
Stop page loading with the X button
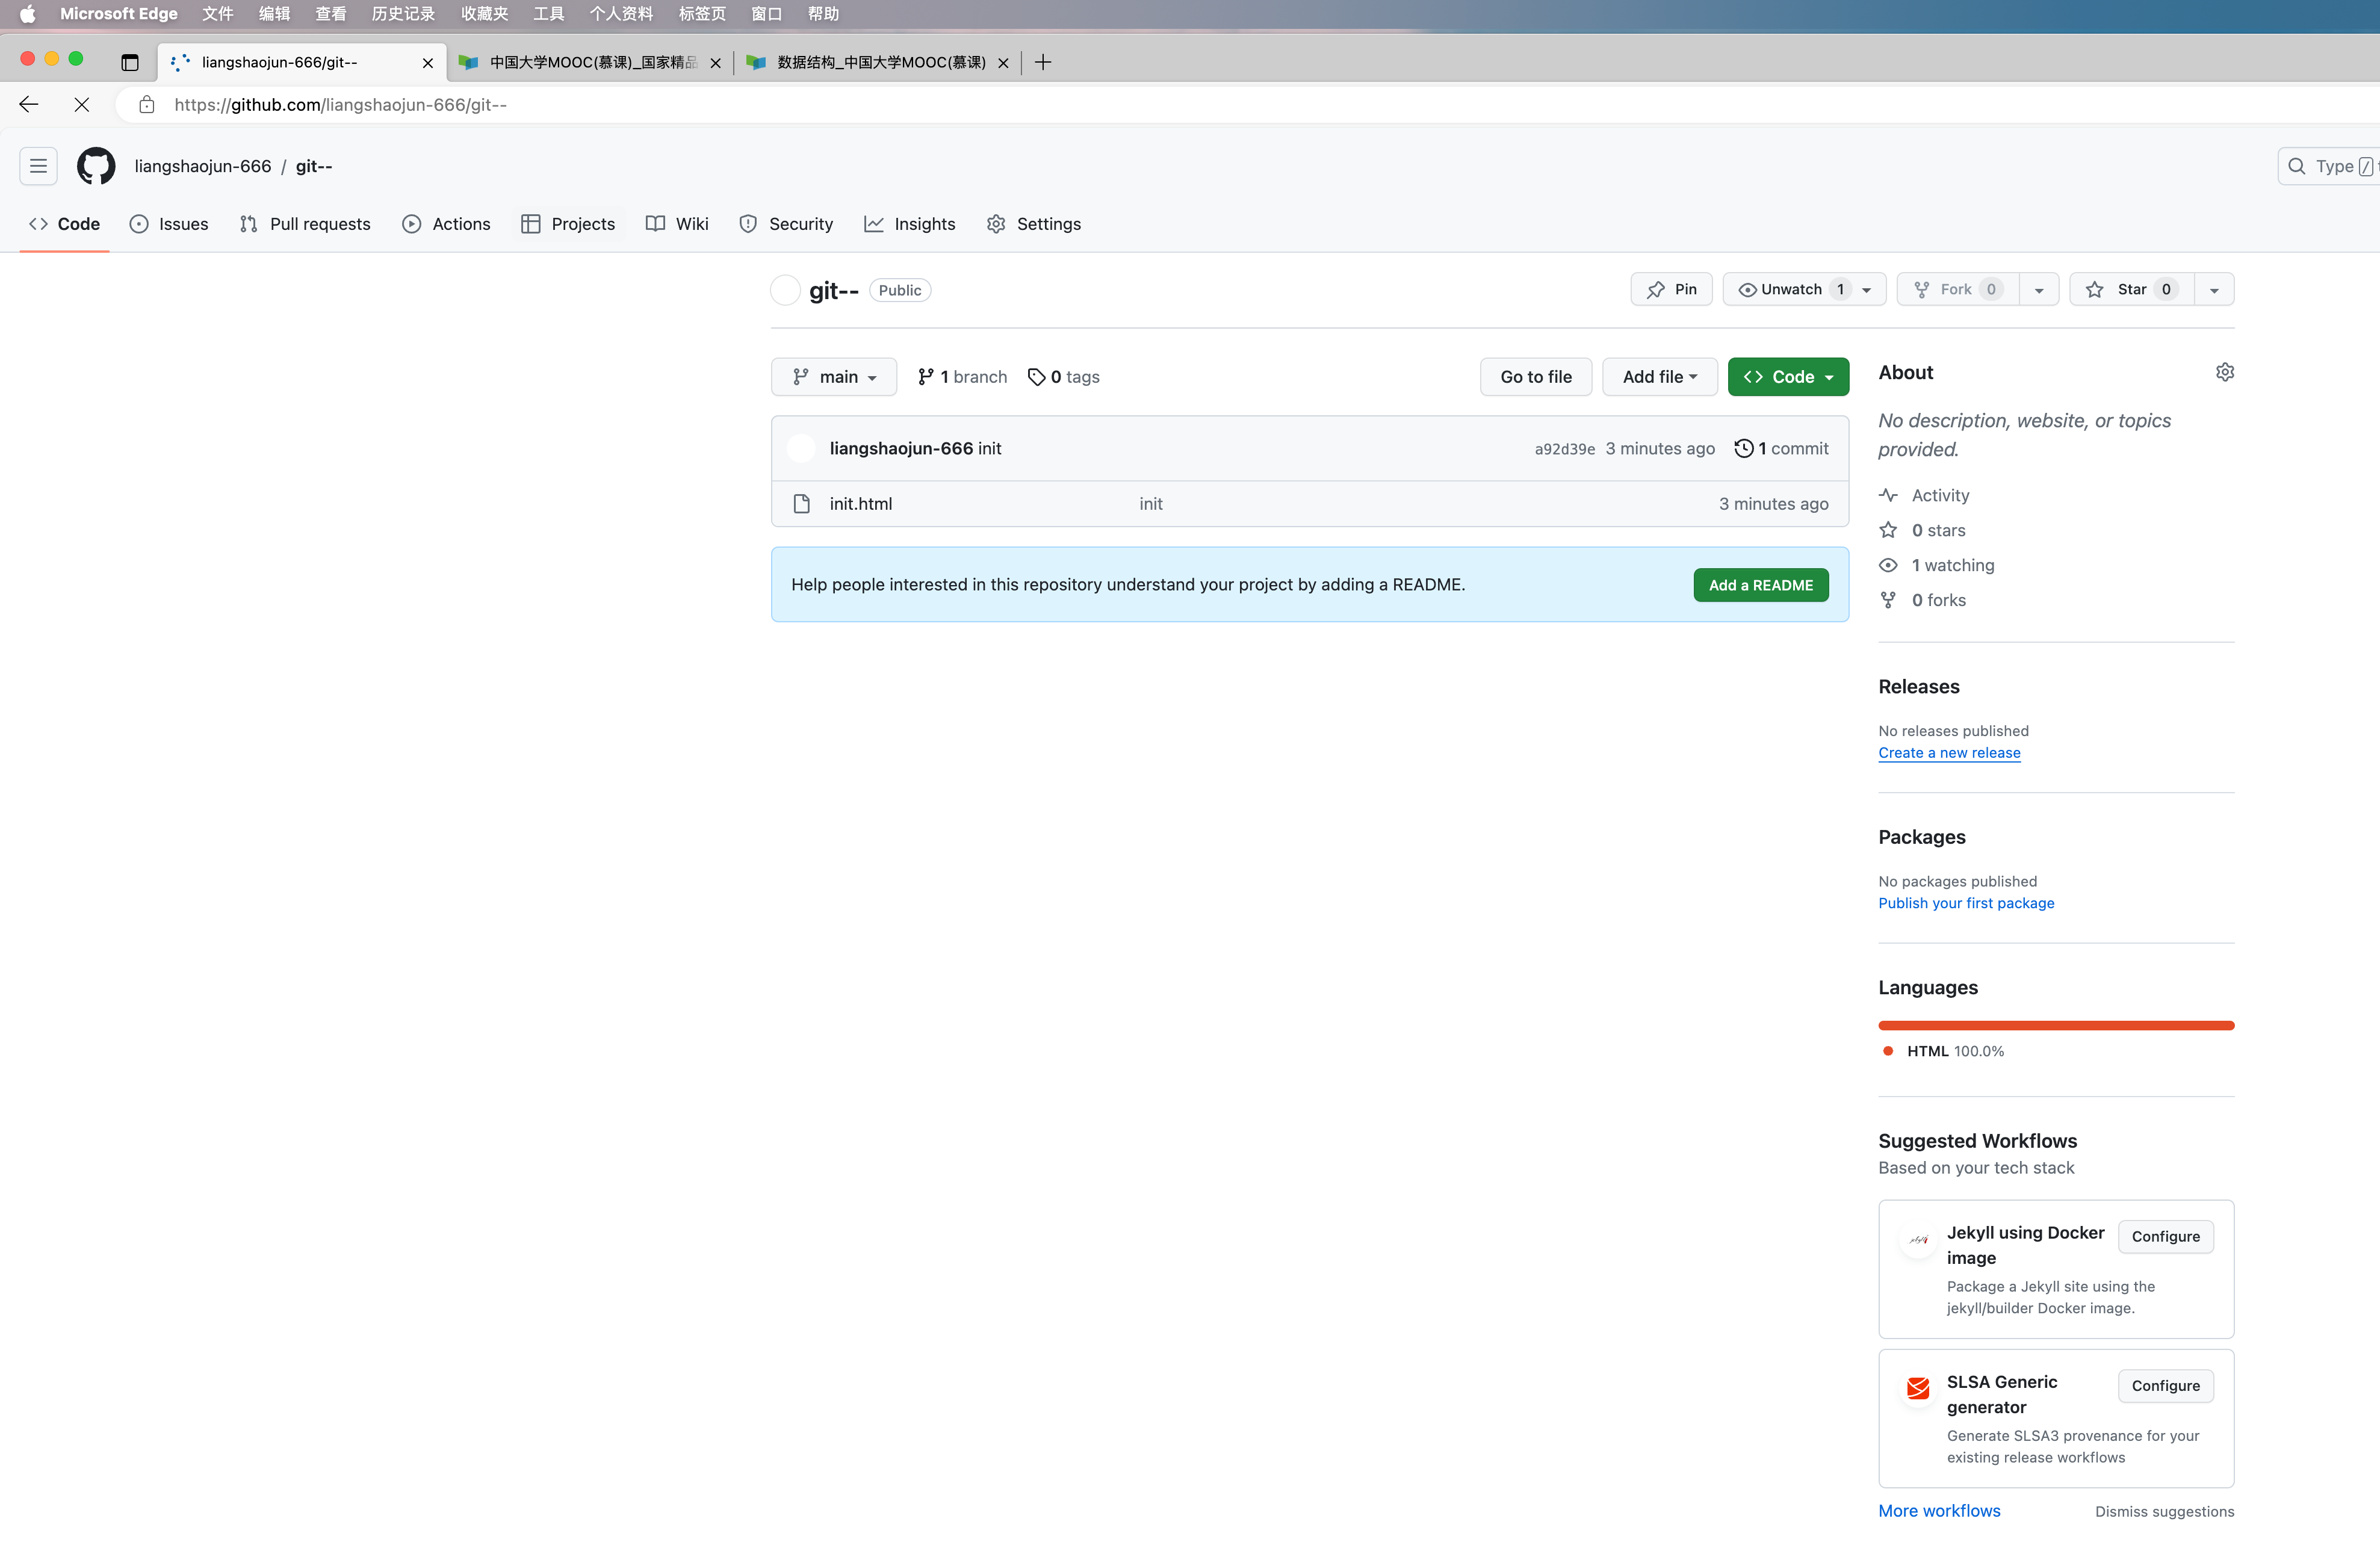click(82, 104)
